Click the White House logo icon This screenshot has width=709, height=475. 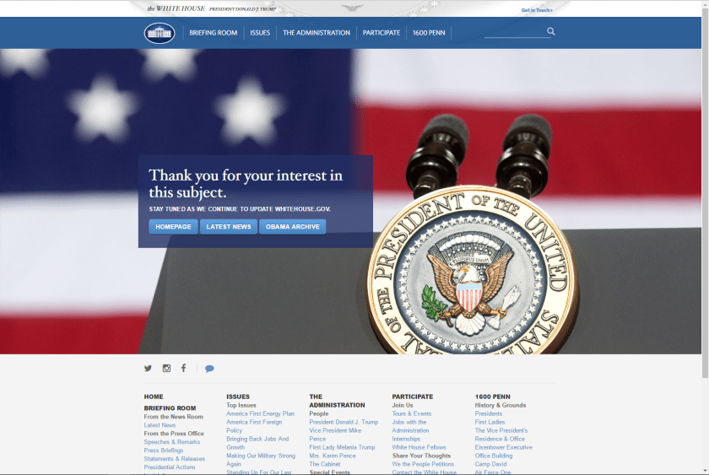(159, 33)
